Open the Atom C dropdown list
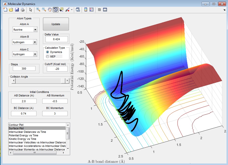This screenshot has height=165, width=228. pyautogui.click(x=35, y=54)
